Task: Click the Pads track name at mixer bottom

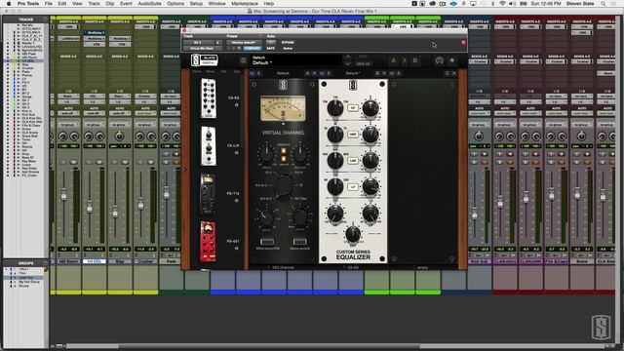Action: coord(172,261)
